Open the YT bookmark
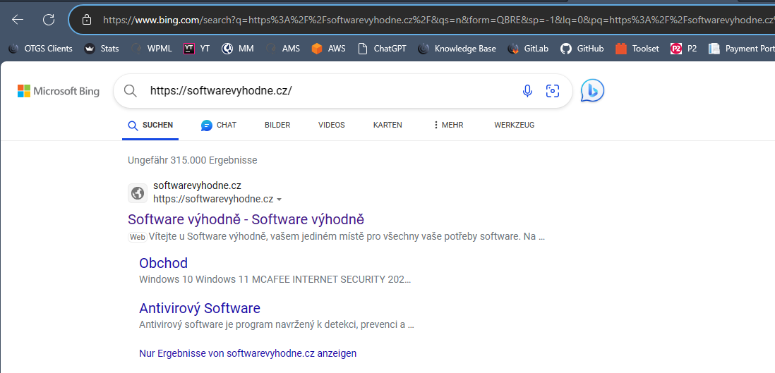Image resolution: width=775 pixels, height=373 pixels. [x=196, y=49]
